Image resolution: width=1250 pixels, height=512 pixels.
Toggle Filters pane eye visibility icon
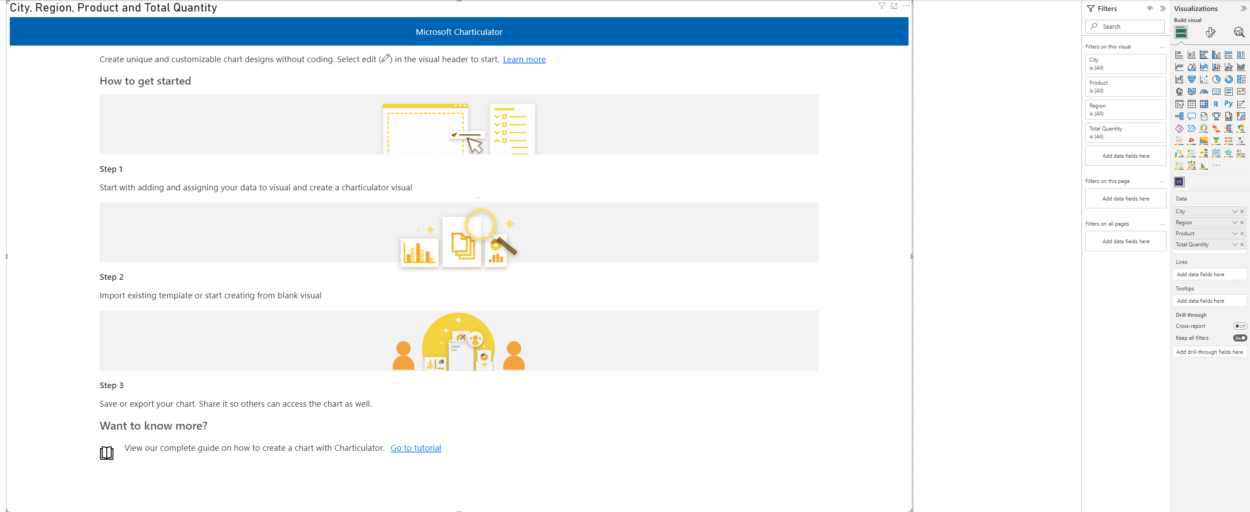click(x=1149, y=8)
